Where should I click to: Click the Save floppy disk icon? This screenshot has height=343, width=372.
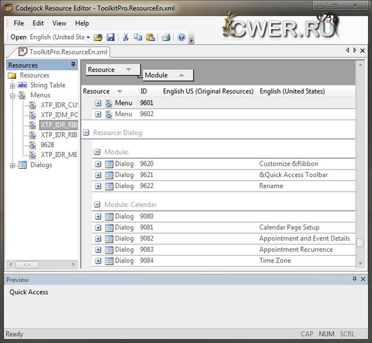(110, 37)
